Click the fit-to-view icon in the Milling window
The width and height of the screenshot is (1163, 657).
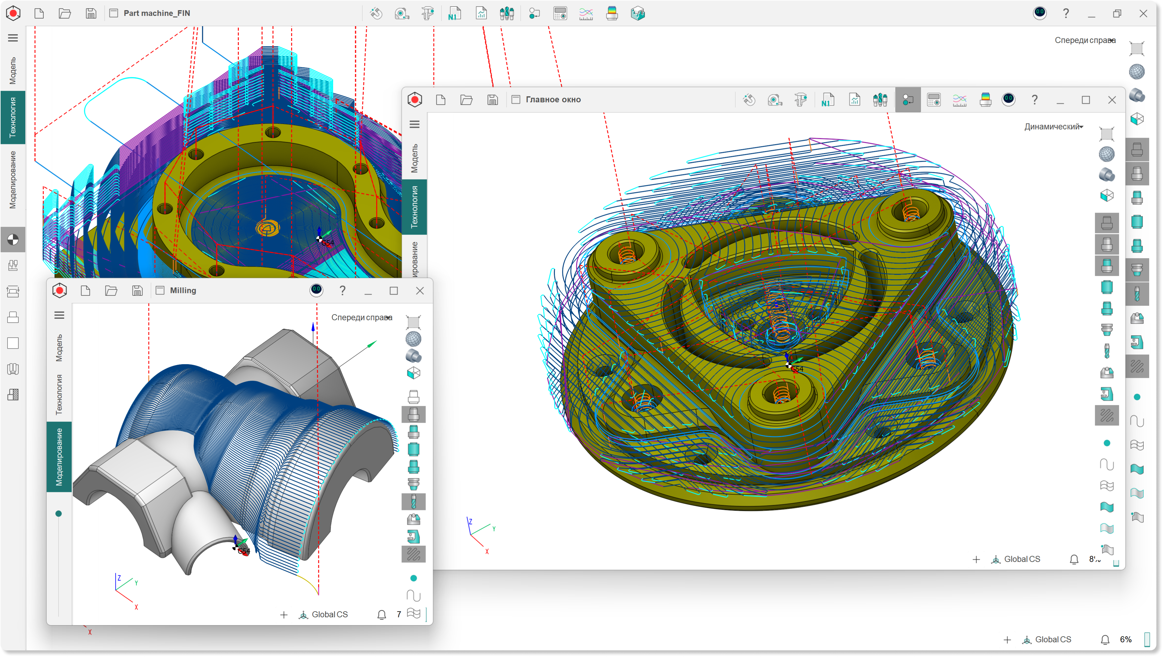click(x=413, y=322)
